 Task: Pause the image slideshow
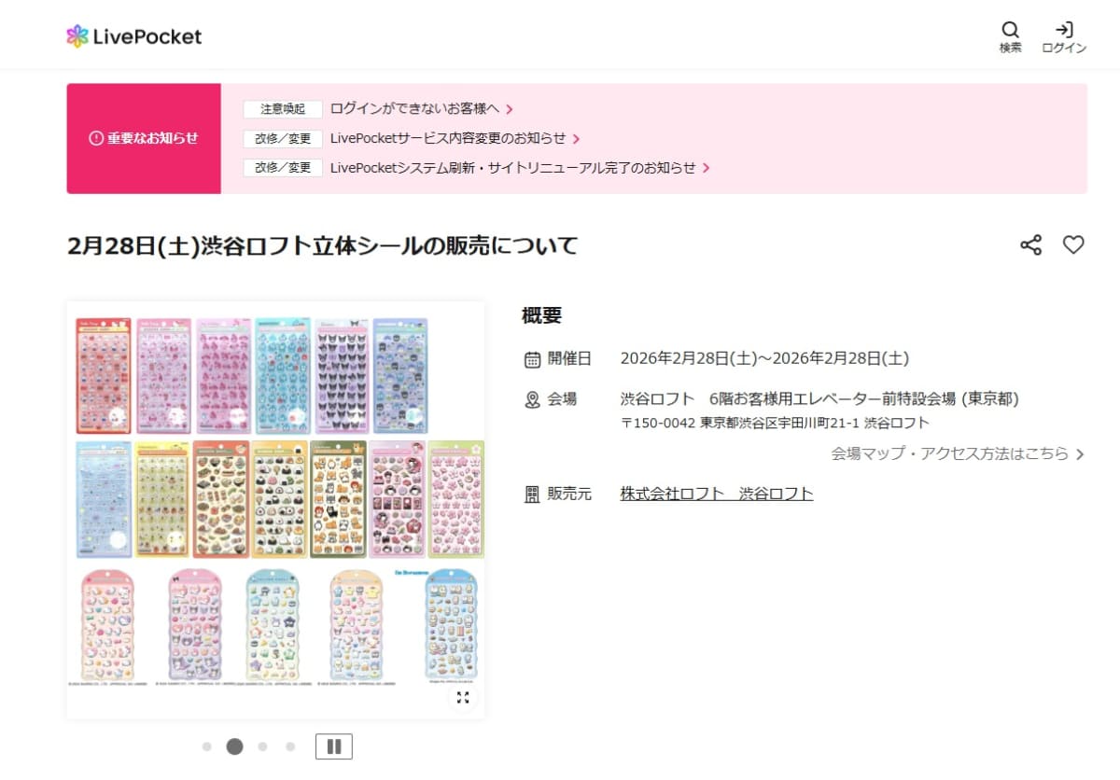coord(333,745)
